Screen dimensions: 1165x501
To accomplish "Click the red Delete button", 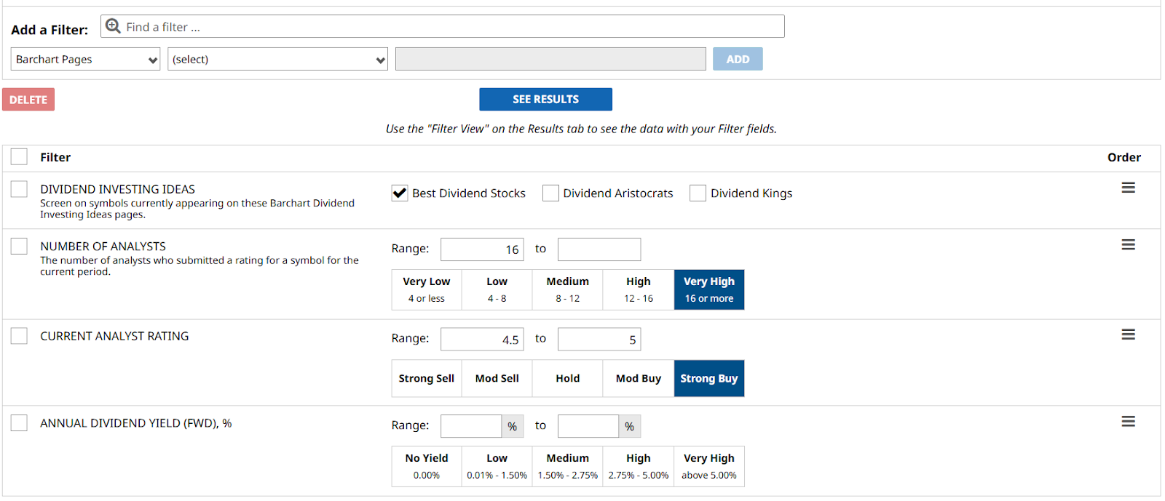I will (x=28, y=100).
